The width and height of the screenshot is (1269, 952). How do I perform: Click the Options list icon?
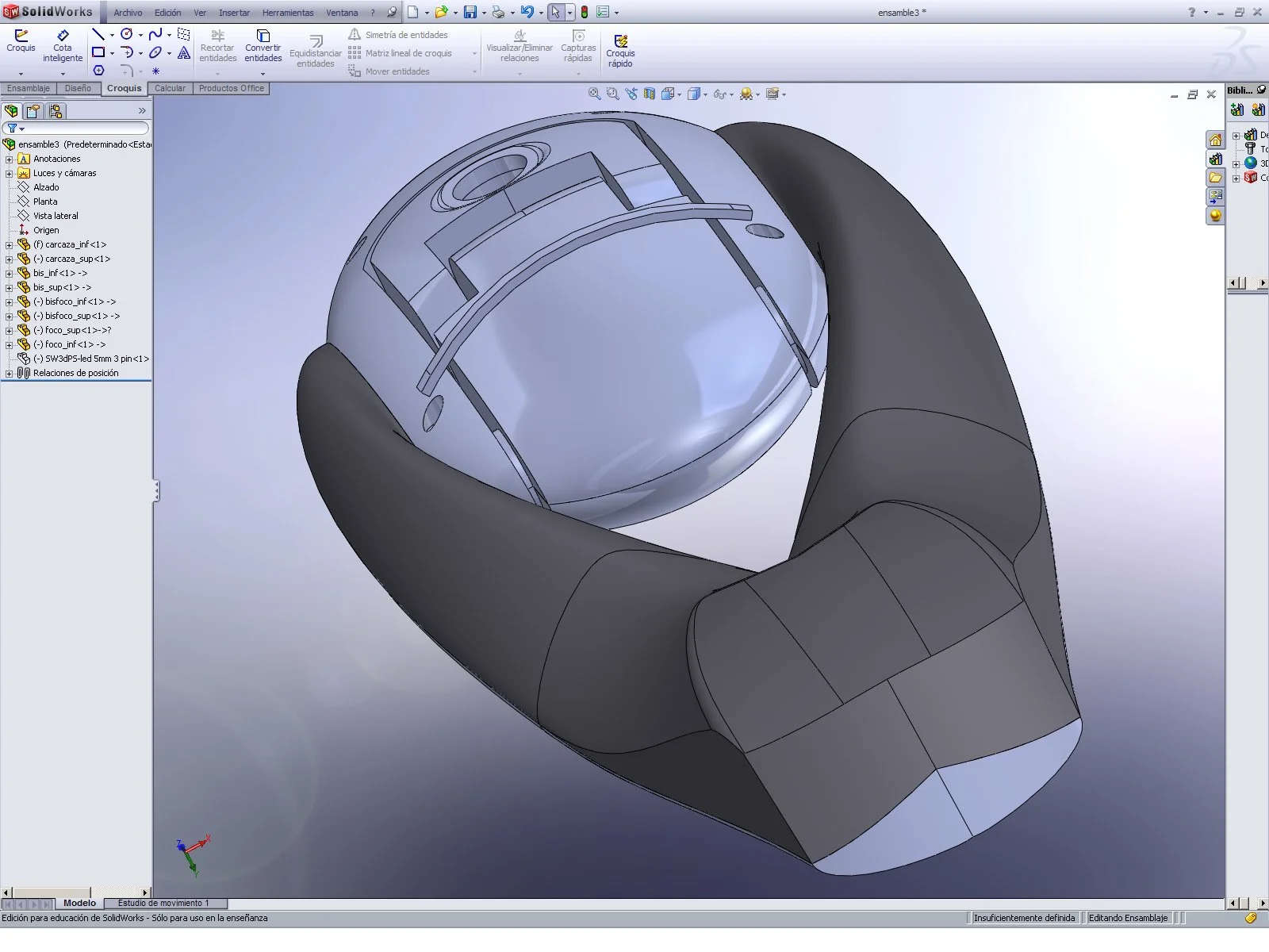603,12
